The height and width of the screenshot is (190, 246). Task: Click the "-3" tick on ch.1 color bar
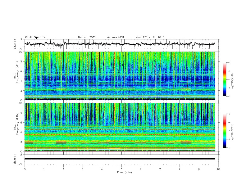point(229,62)
